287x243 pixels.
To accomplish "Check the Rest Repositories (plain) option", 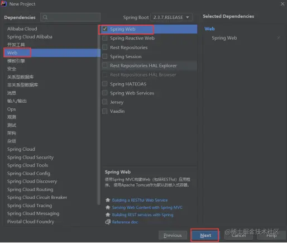I will pyautogui.click(x=105, y=47).
